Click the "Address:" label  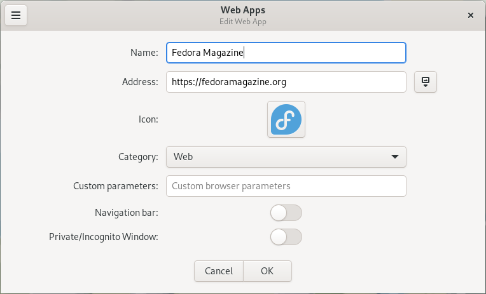click(x=139, y=82)
